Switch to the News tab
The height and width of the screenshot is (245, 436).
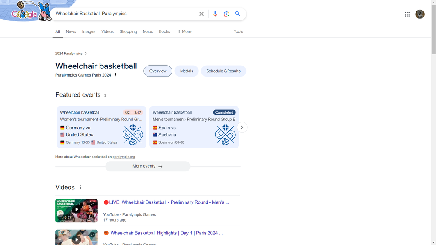(71, 31)
